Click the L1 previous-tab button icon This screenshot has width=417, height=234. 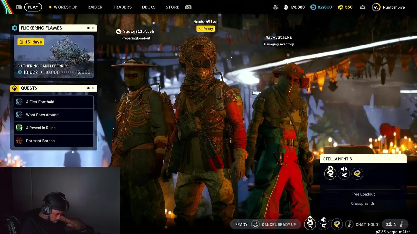(19, 7)
